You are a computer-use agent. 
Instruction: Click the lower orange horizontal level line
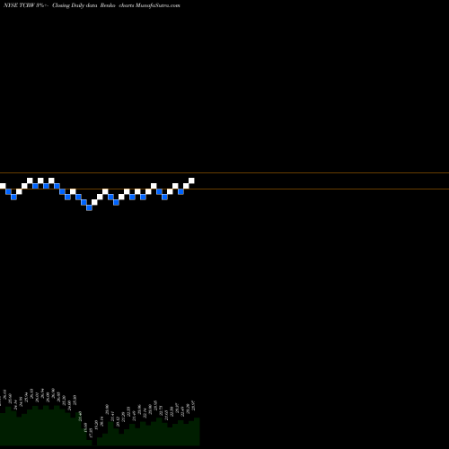(x=224, y=189)
